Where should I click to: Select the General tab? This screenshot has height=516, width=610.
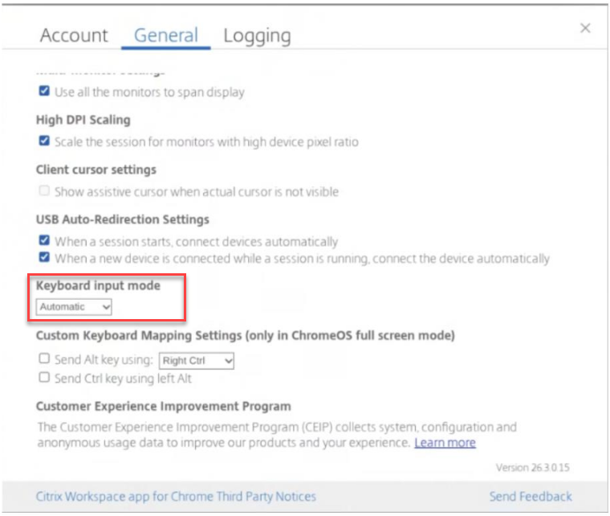click(x=166, y=35)
